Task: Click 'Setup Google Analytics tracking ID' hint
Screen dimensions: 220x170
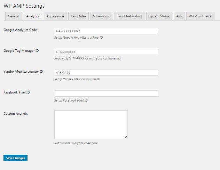Action: click(79, 38)
